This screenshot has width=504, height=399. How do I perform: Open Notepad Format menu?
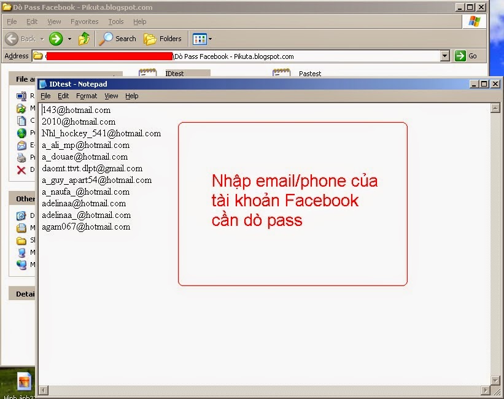87,96
